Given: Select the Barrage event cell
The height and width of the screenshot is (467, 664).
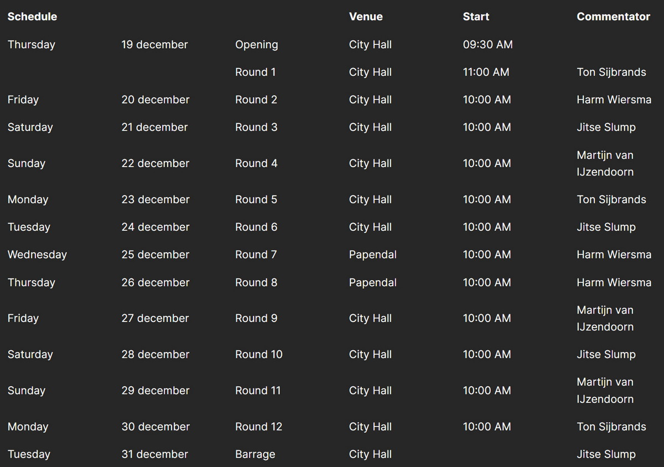Looking at the screenshot, I should 255,454.
